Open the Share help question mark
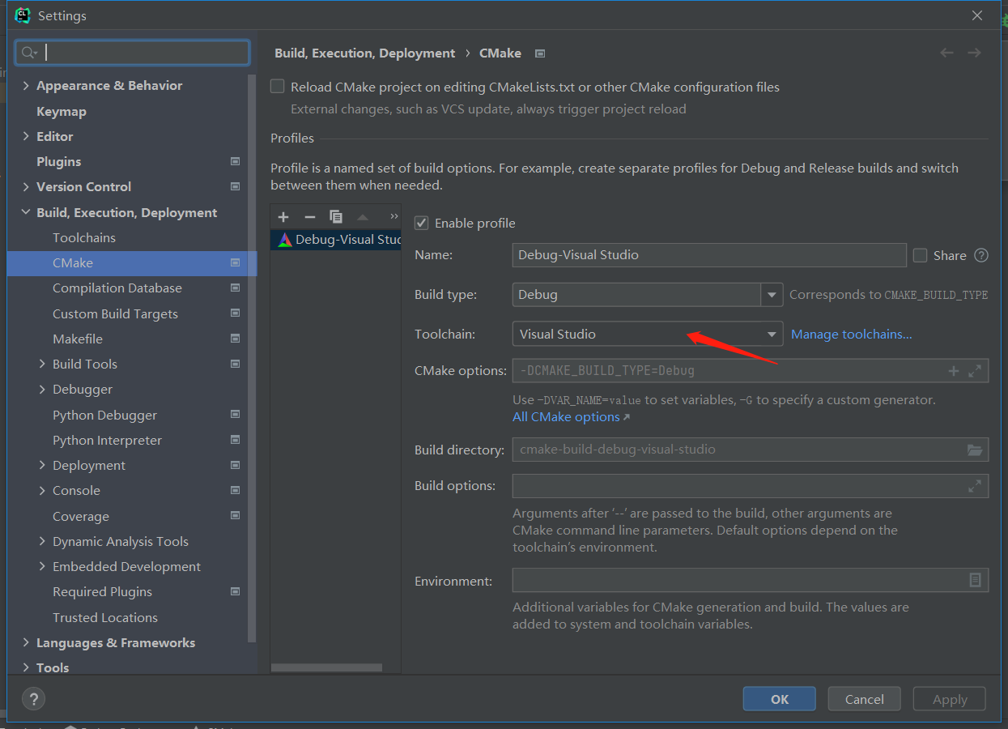Viewport: 1008px width, 729px height. tap(981, 255)
